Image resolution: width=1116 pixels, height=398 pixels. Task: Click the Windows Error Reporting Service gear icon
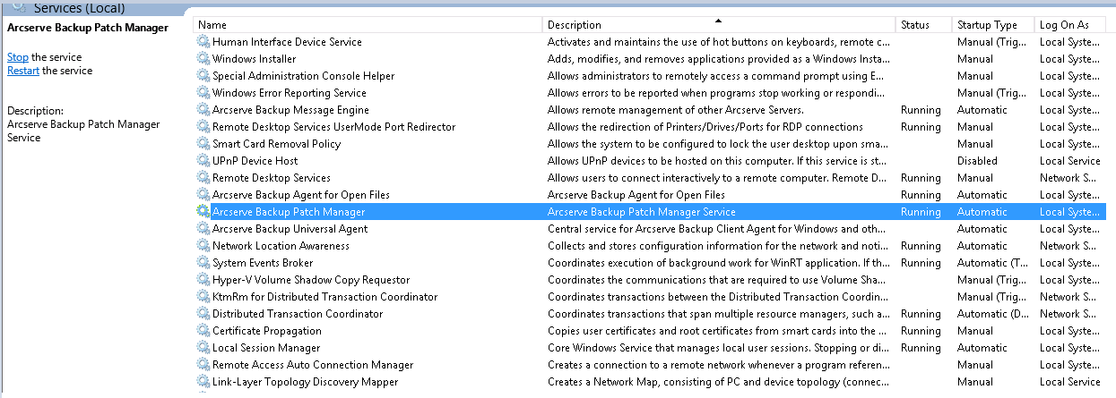pyautogui.click(x=203, y=93)
